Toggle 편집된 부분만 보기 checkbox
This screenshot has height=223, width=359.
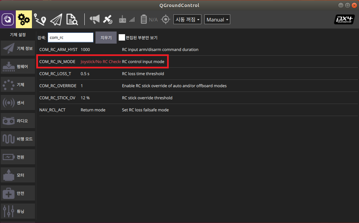122,38
